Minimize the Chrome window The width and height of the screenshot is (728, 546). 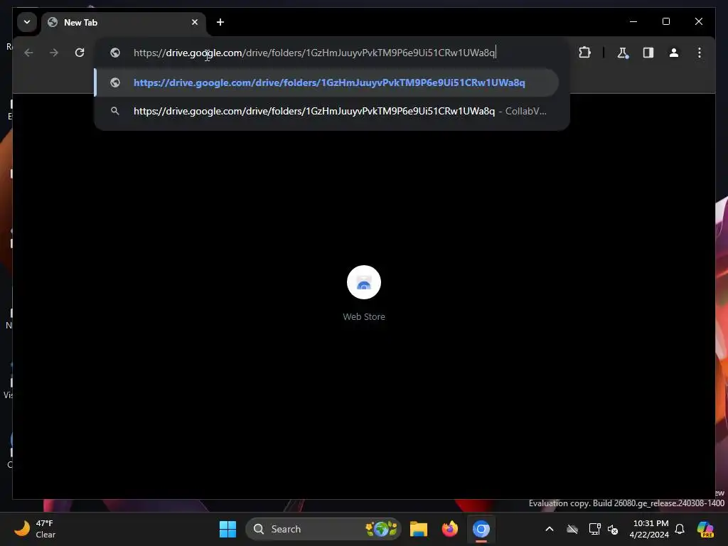pos(633,21)
